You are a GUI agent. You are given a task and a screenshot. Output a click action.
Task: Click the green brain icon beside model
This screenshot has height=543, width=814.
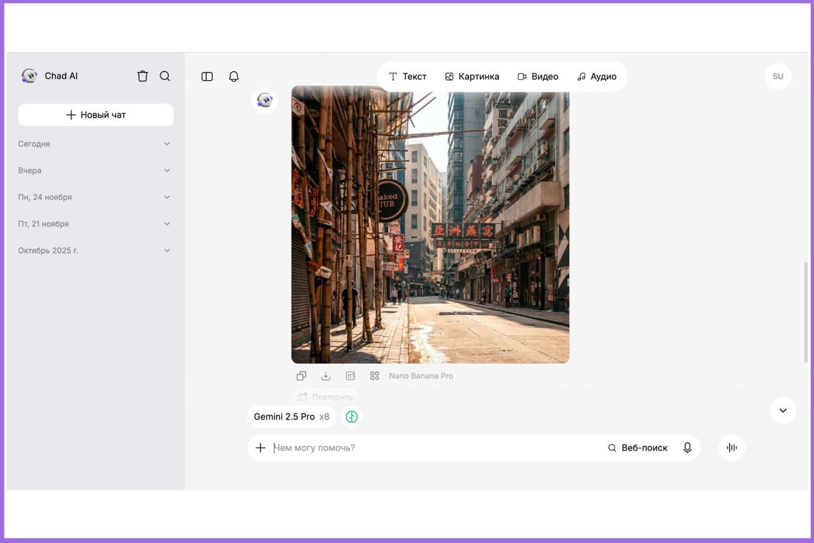[x=351, y=416]
